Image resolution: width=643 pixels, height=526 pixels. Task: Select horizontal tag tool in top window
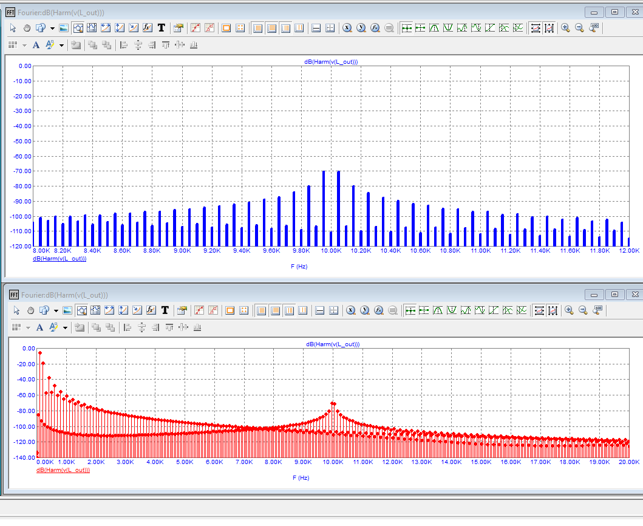(106, 28)
